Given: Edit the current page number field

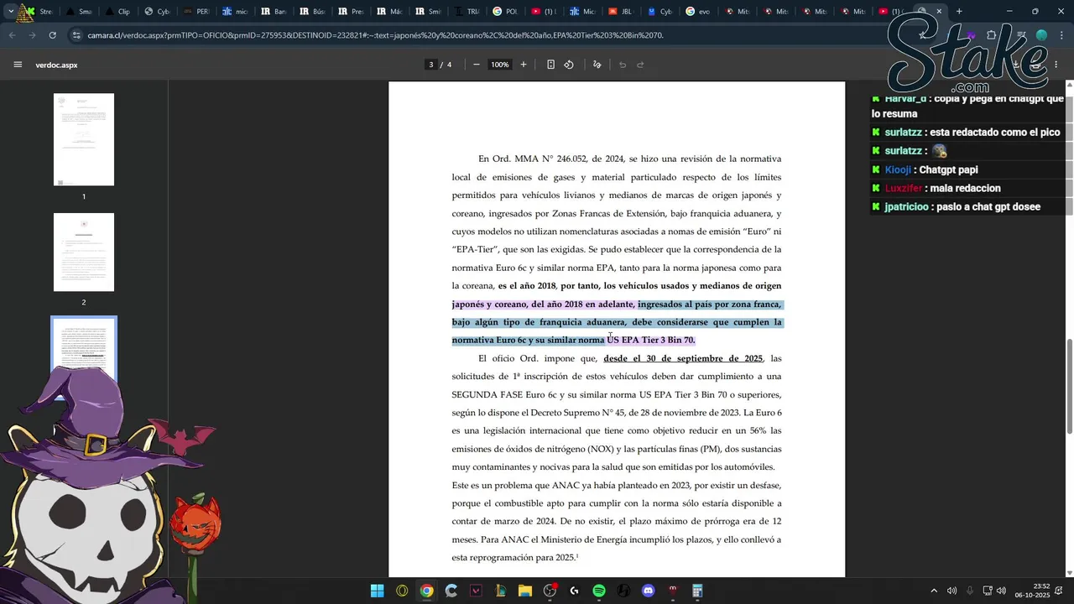Looking at the screenshot, I should point(431,65).
